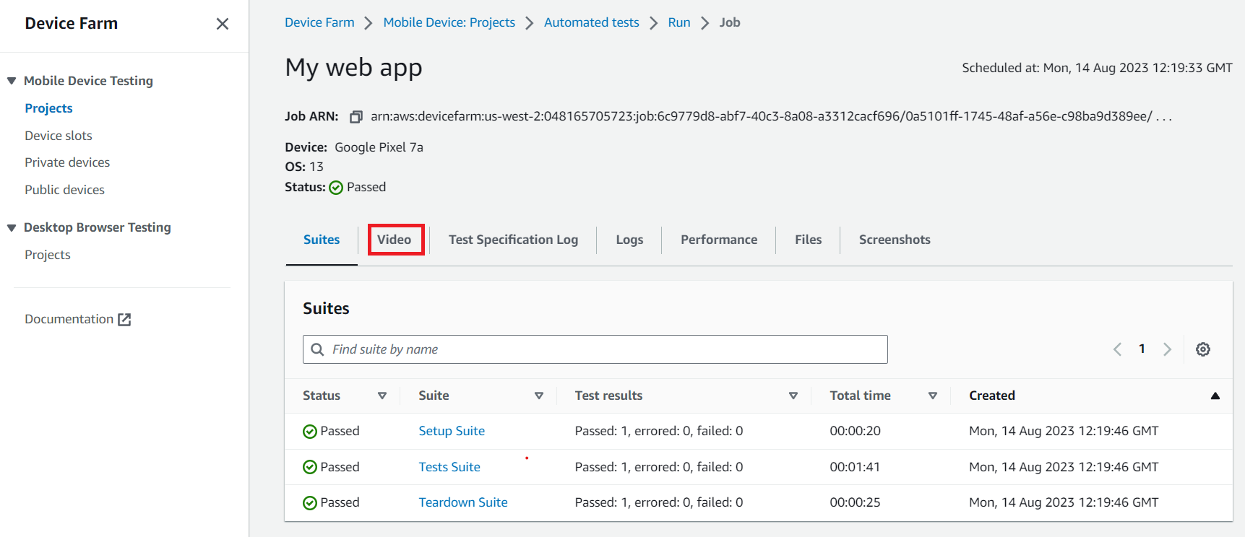Viewport: 1245px width, 537px height.
Task: Open the Teardown Suite link
Action: click(x=462, y=502)
